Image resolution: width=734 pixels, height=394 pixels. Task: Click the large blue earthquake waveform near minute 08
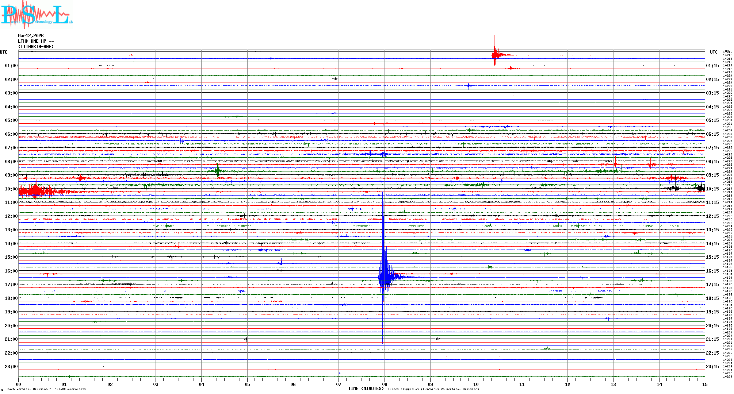tap(383, 277)
